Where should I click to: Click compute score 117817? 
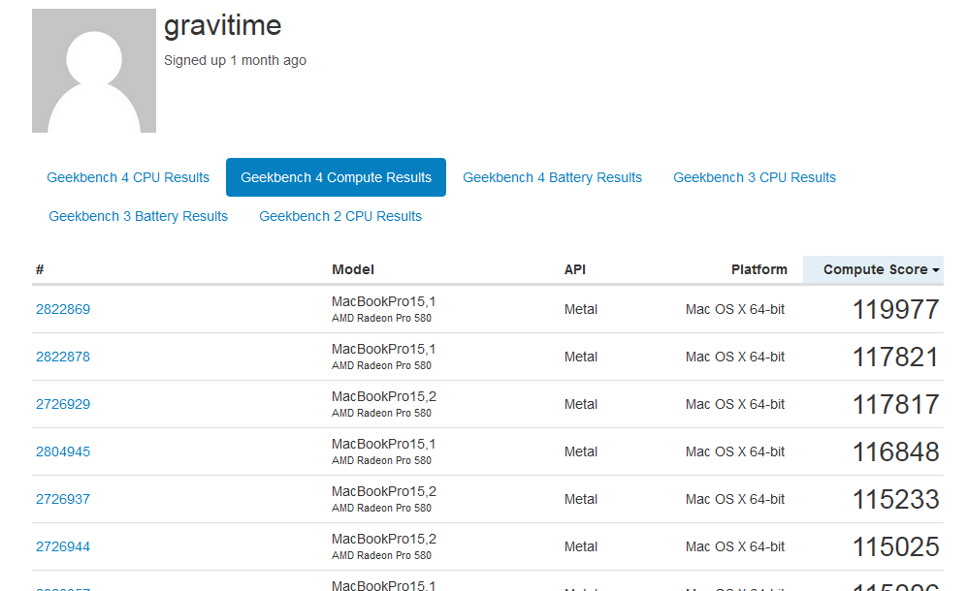coord(896,405)
